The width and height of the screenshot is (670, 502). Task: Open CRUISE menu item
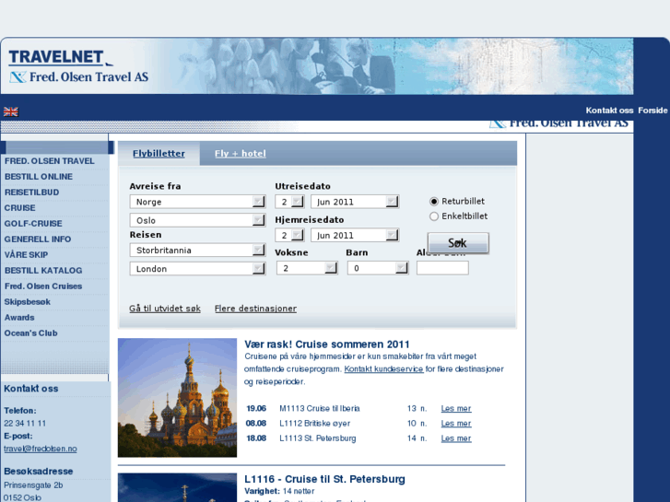[19, 208]
